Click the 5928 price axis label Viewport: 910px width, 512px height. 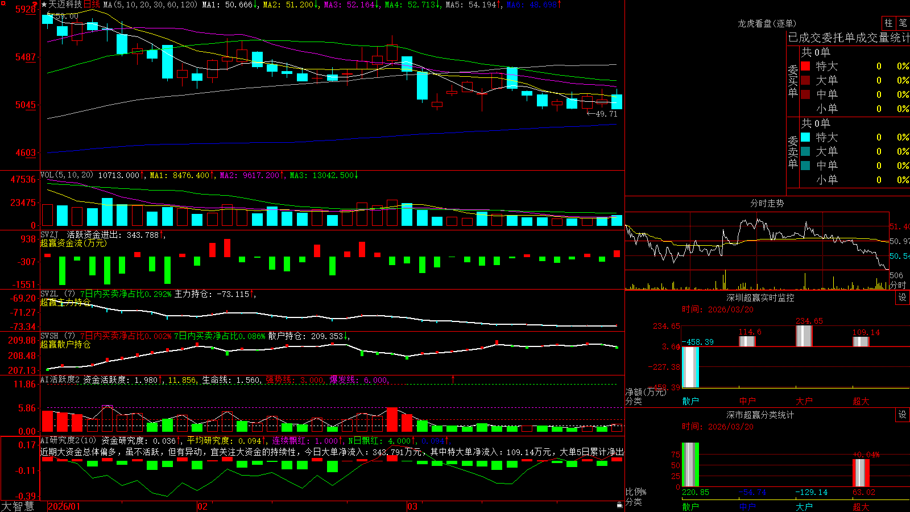[26, 9]
